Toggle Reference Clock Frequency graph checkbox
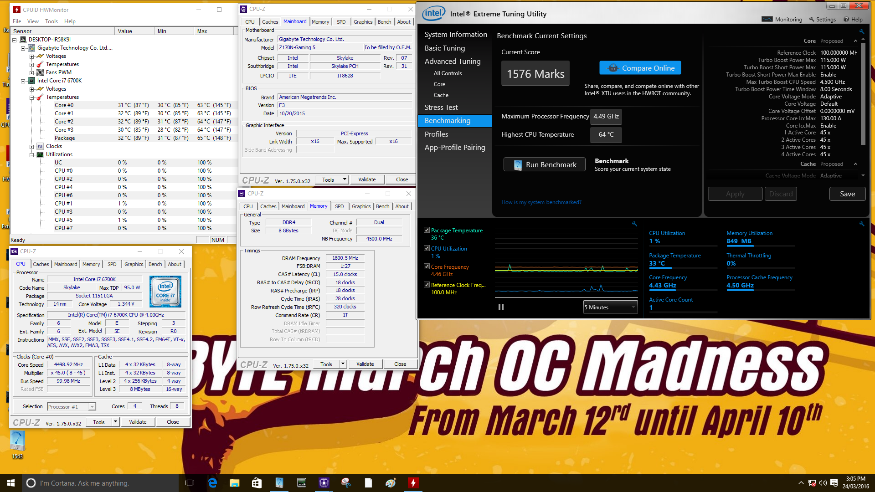 tap(427, 285)
